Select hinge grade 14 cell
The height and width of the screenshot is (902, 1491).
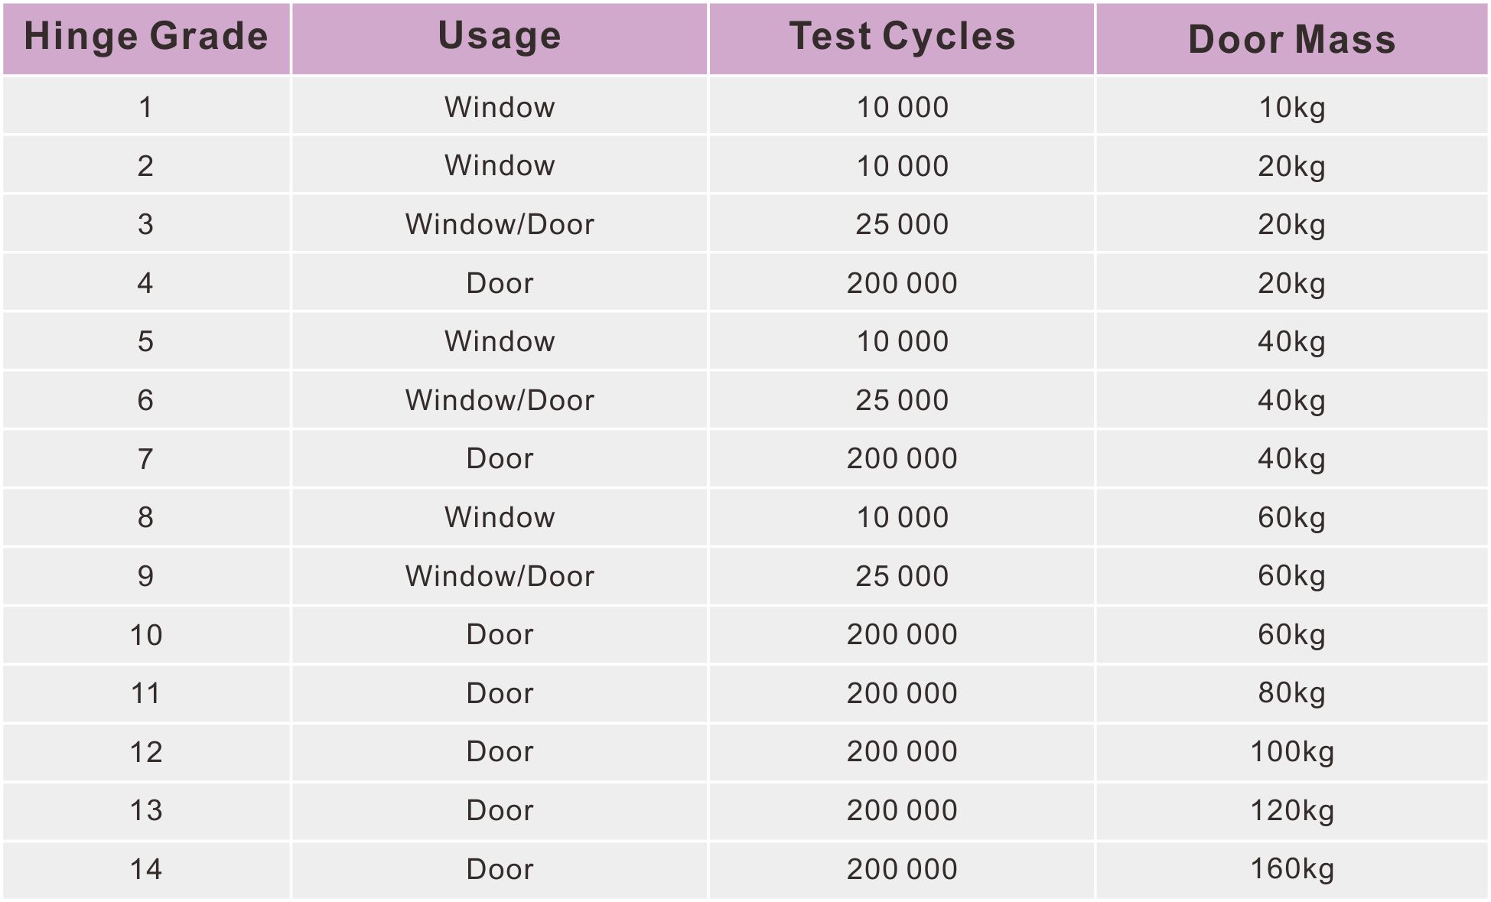(x=146, y=869)
